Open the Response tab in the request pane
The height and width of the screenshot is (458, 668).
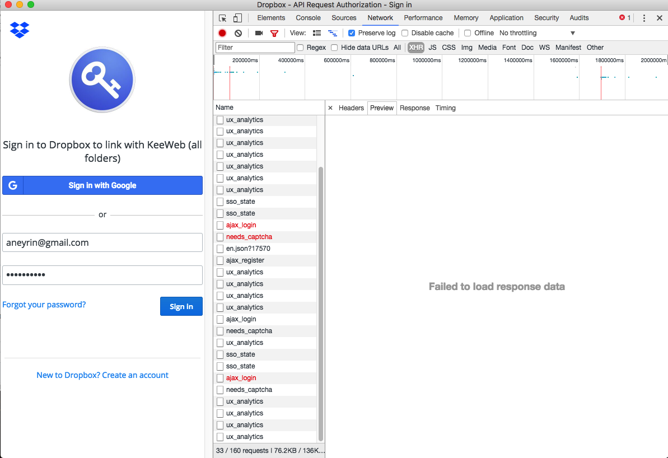[x=414, y=108]
